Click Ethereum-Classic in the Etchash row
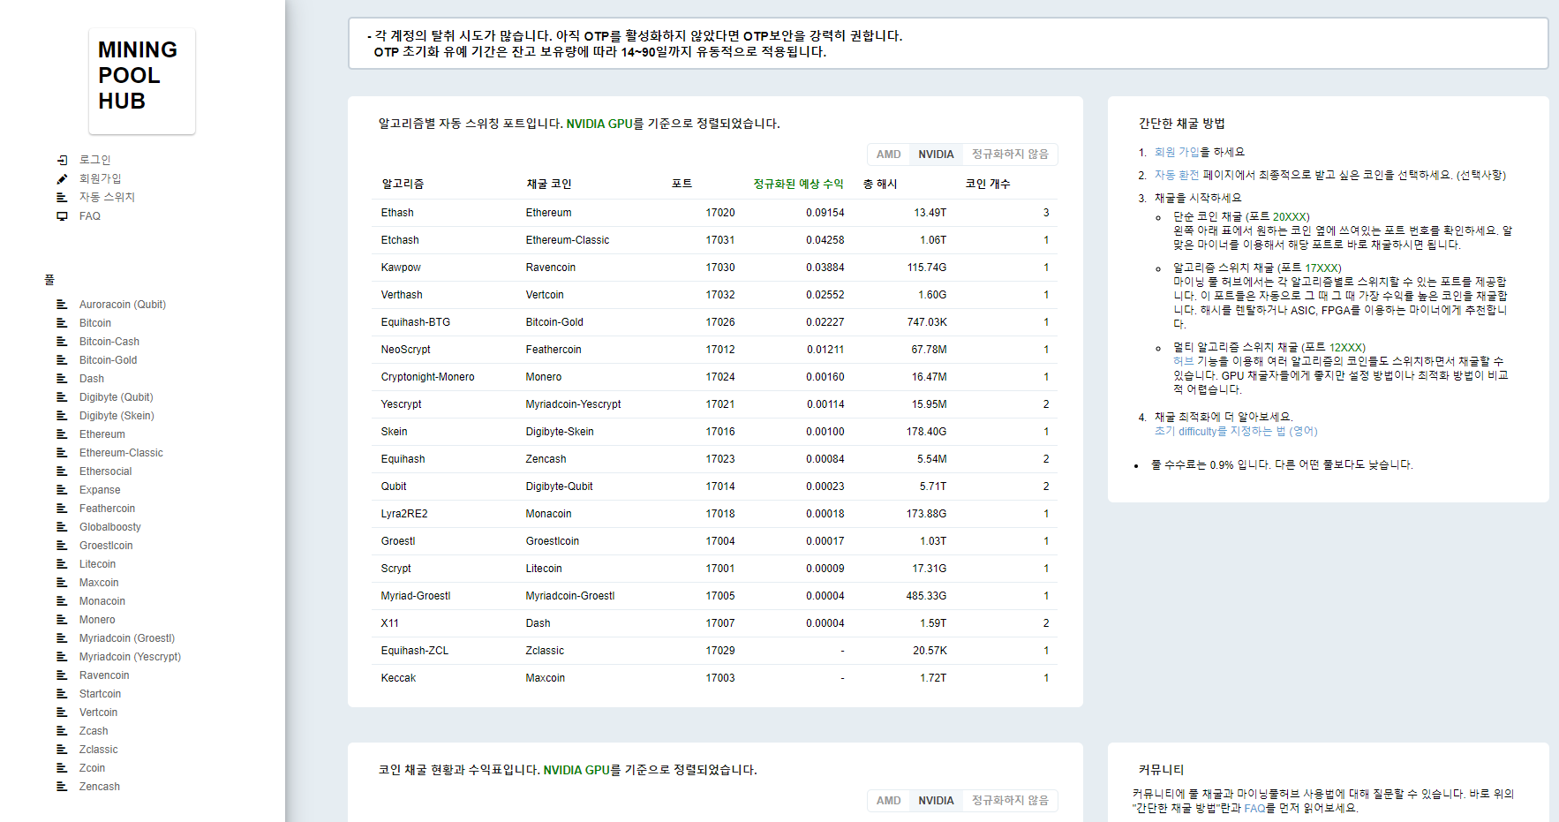 click(567, 240)
